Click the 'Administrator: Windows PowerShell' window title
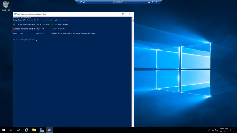The height and width of the screenshot is (133, 237). (32, 14)
